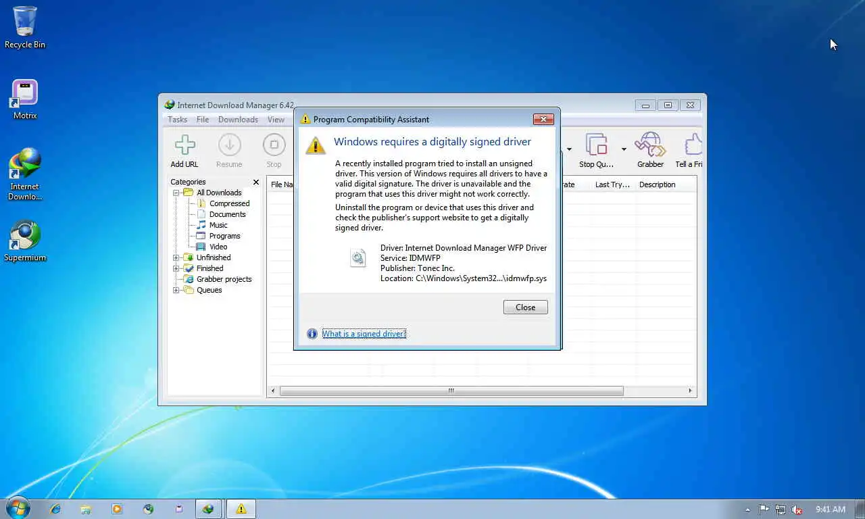Close the Program Compatibility Assistant with the red X

543,119
